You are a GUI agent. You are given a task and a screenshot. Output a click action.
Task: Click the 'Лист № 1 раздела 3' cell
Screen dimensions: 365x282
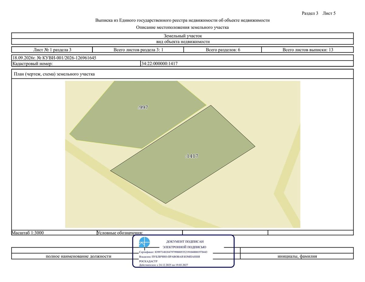[x=52, y=50]
